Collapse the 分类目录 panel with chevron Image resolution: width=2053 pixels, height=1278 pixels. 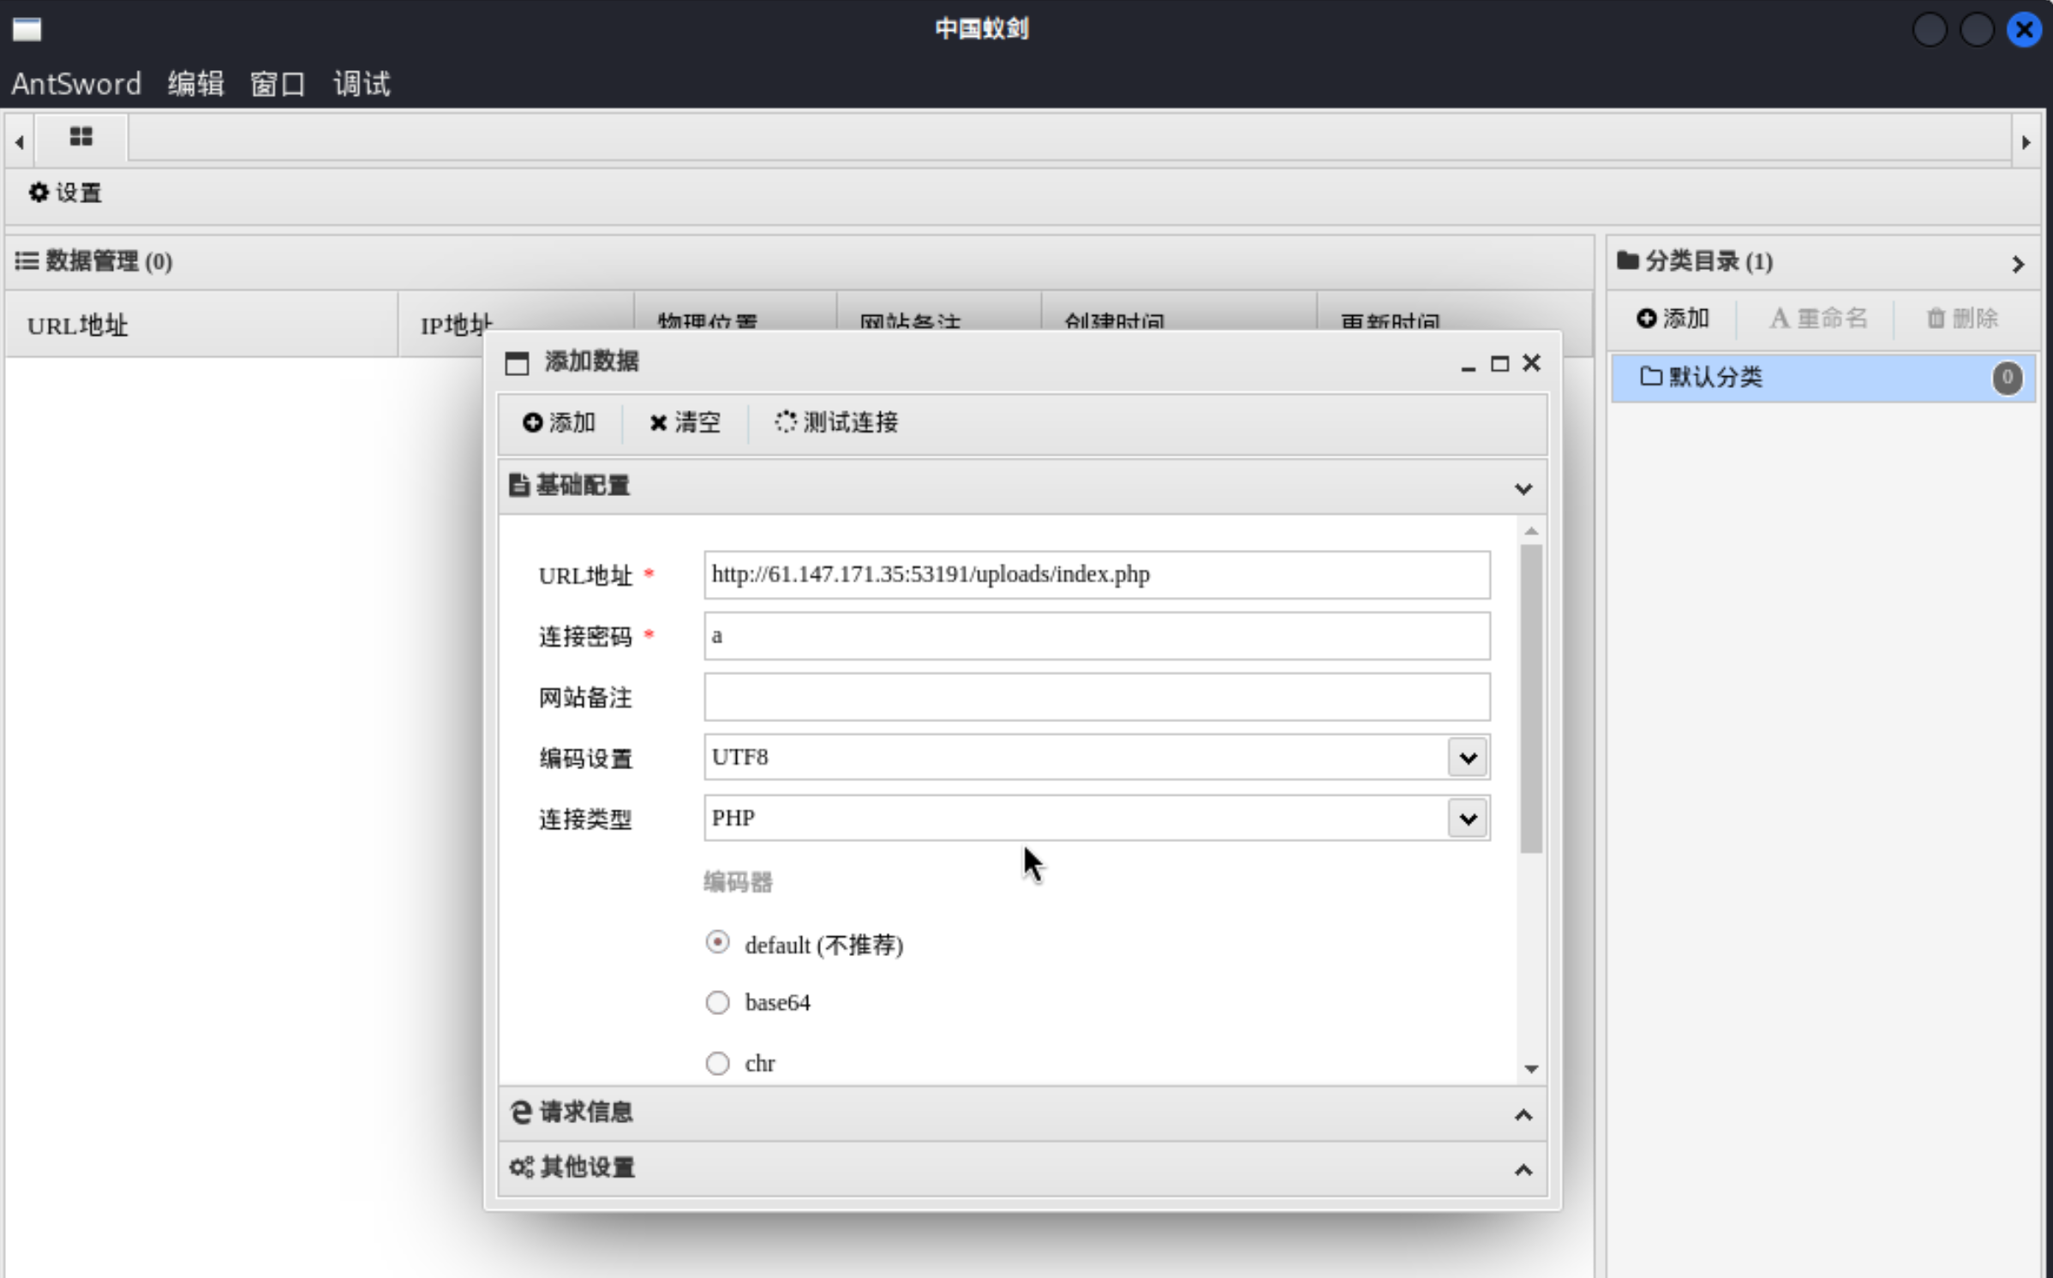click(2018, 264)
